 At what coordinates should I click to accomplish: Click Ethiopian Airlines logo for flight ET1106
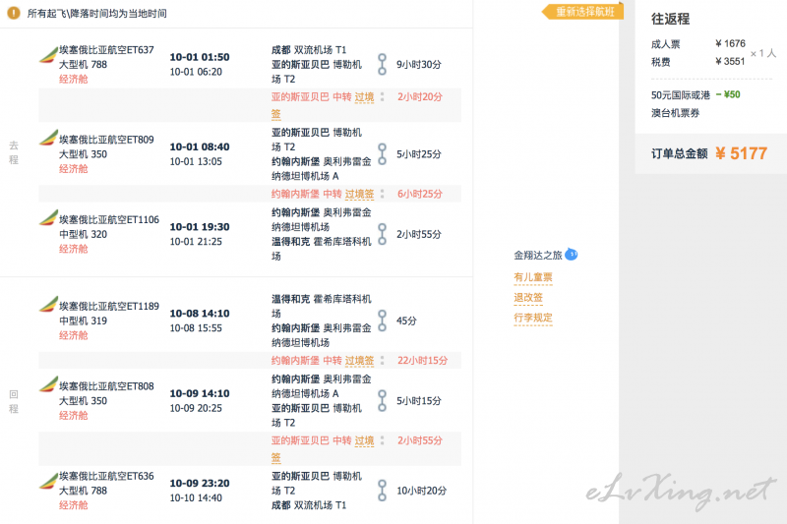(x=47, y=217)
